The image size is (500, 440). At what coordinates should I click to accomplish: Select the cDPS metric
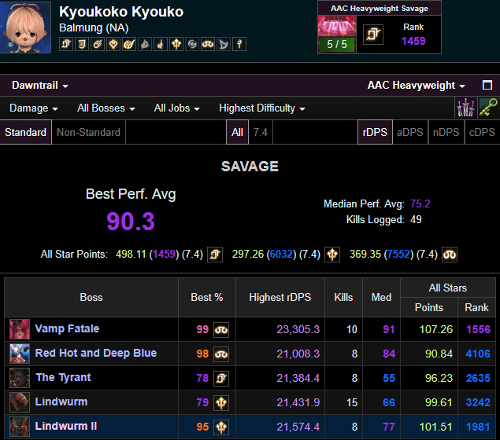click(482, 132)
